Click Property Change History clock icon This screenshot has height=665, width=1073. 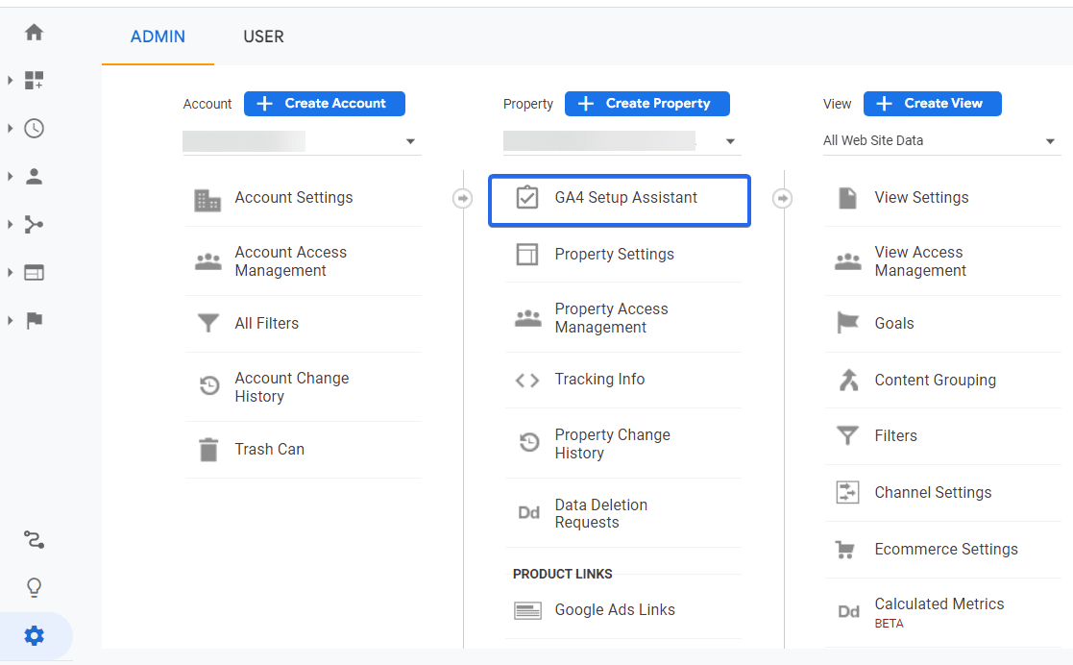pyautogui.click(x=529, y=442)
